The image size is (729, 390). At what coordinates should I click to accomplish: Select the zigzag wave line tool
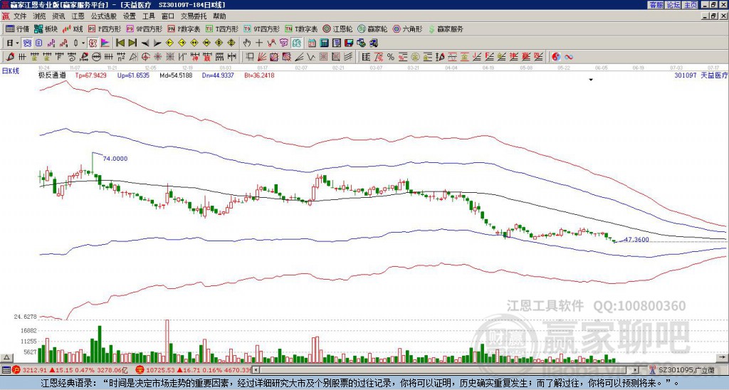tap(310, 57)
